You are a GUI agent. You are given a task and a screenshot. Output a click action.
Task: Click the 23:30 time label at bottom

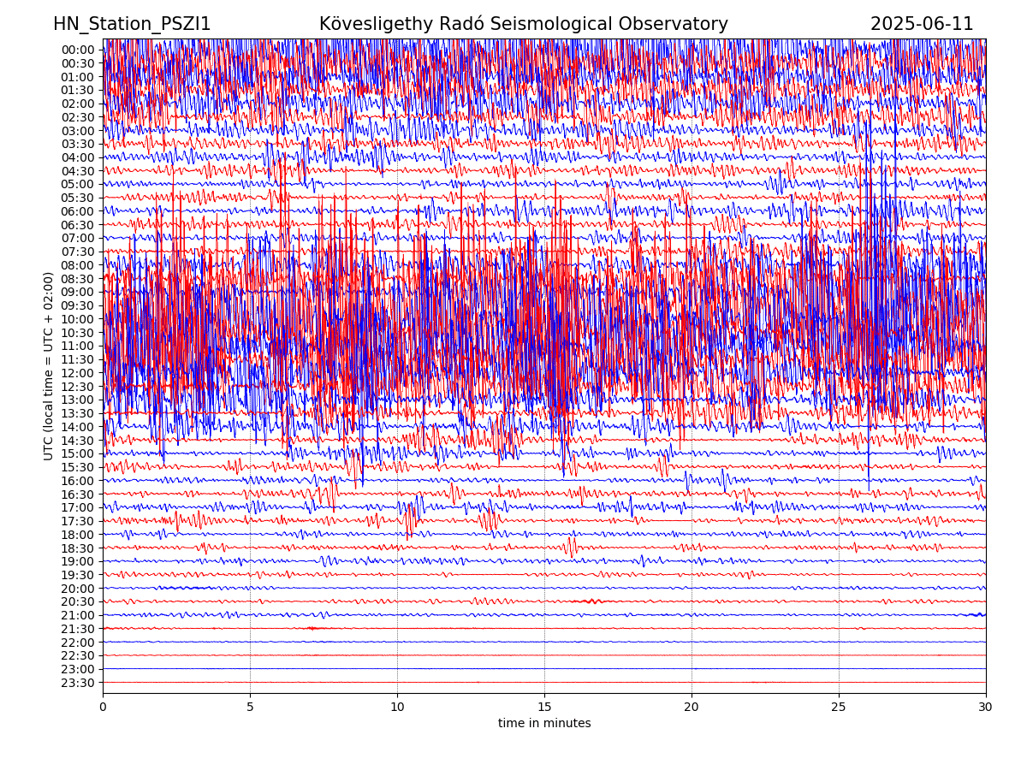tap(78, 683)
